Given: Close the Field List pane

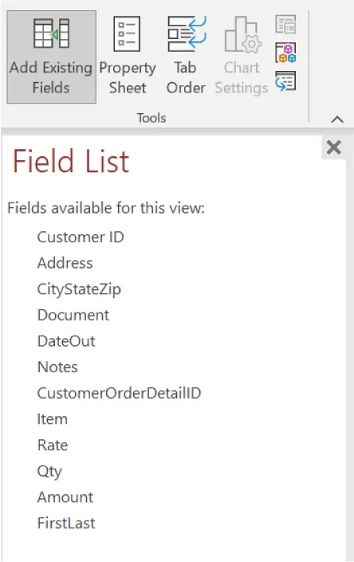Looking at the screenshot, I should tap(333, 147).
